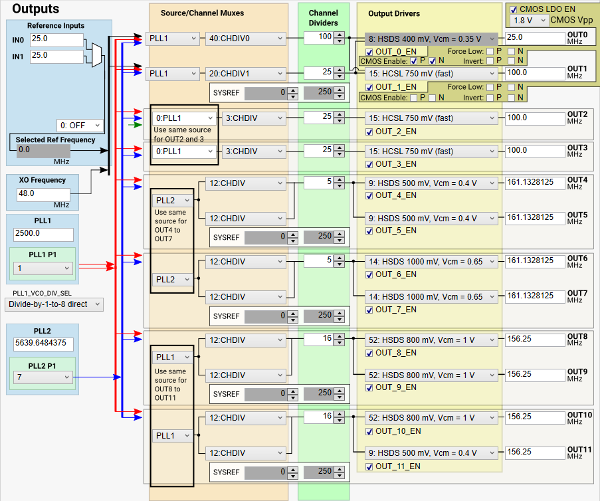
Task: Uncheck OUT_6_EN output enable
Action: [x=369, y=274]
